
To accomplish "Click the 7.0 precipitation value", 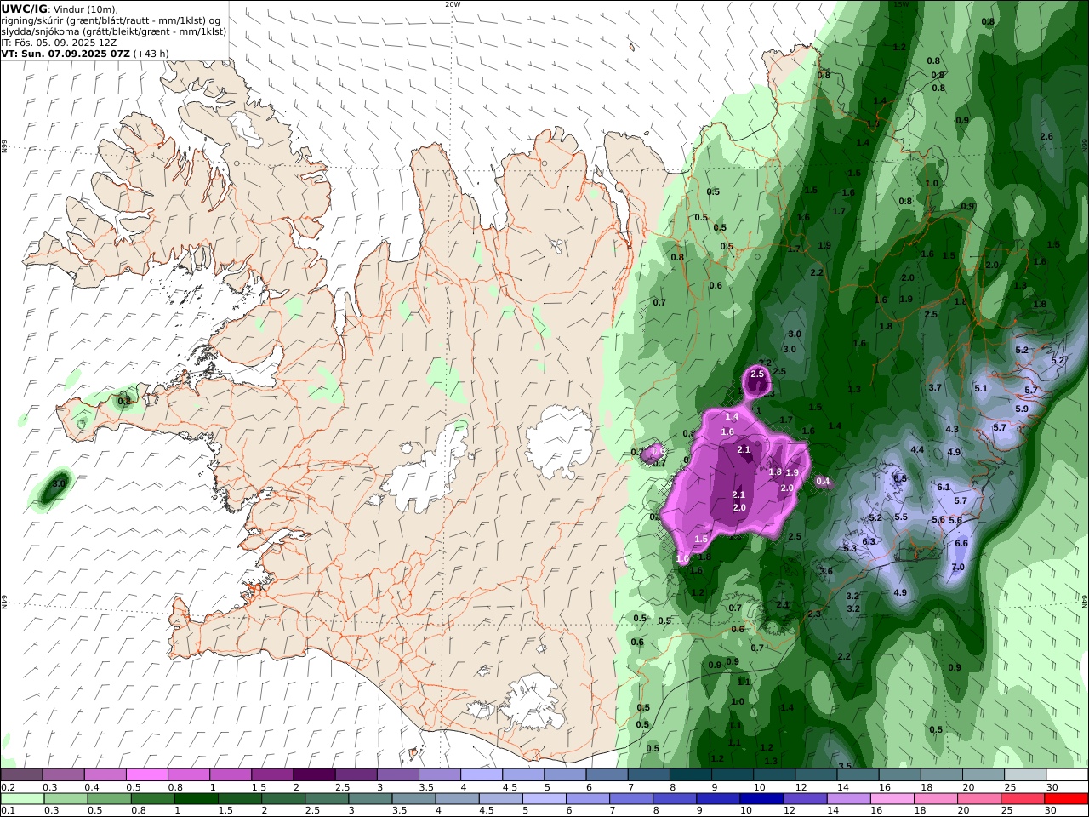I will [x=958, y=568].
